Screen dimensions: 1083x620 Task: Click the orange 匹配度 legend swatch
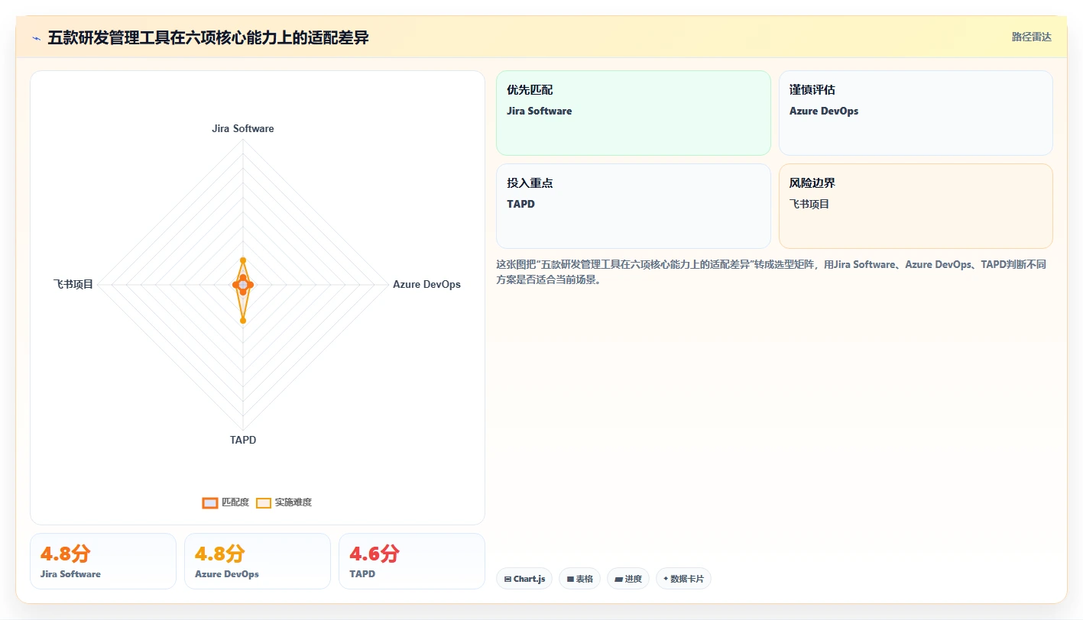(x=210, y=502)
